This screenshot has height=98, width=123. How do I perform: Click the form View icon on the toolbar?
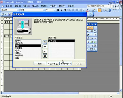pyautogui.click(x=3, y=14)
